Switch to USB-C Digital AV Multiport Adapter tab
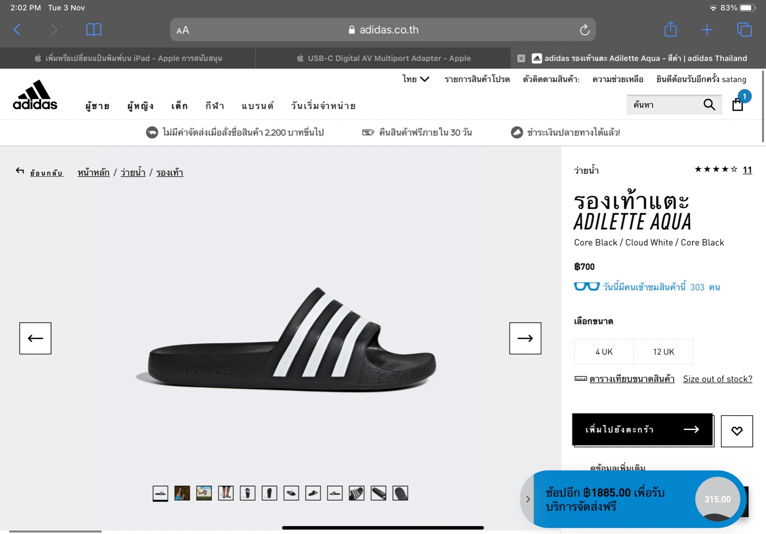This screenshot has width=766, height=534. coord(383,58)
